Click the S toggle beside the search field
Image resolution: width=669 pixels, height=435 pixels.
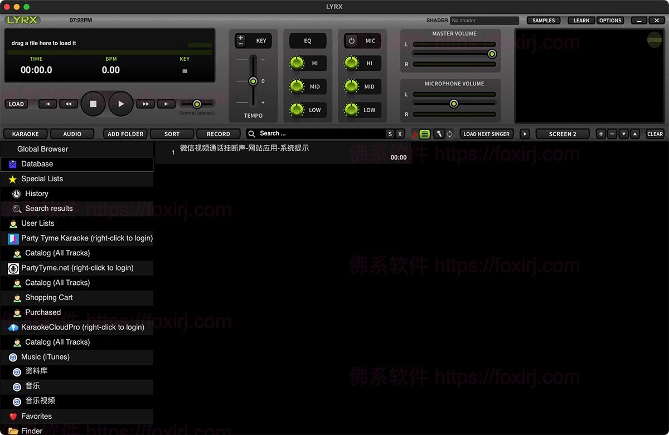pyautogui.click(x=390, y=134)
